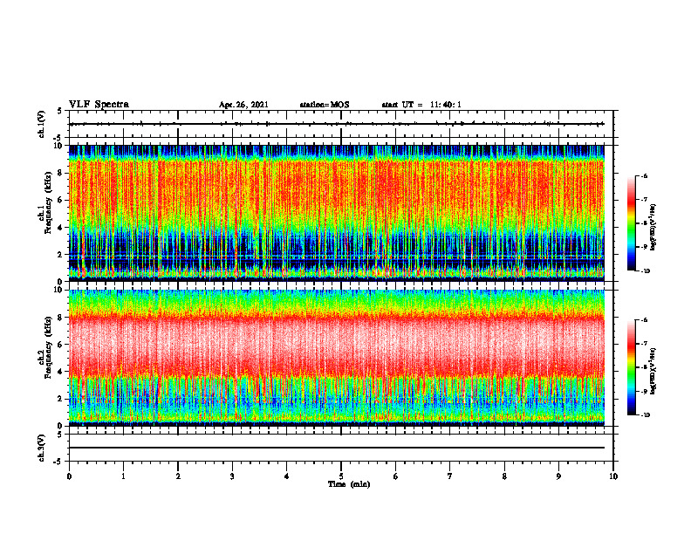Viewport: 691px width, 534px height.
Task: Click the "ch.1(V)" axis label
Action: pos(41,124)
